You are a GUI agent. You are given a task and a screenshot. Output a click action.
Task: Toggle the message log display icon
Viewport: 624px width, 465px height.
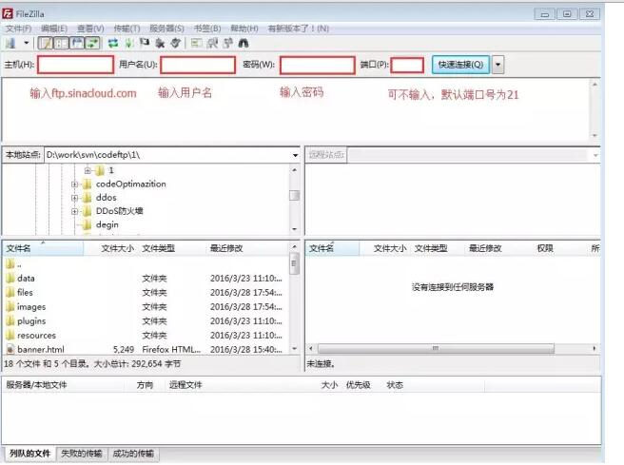(x=45, y=43)
